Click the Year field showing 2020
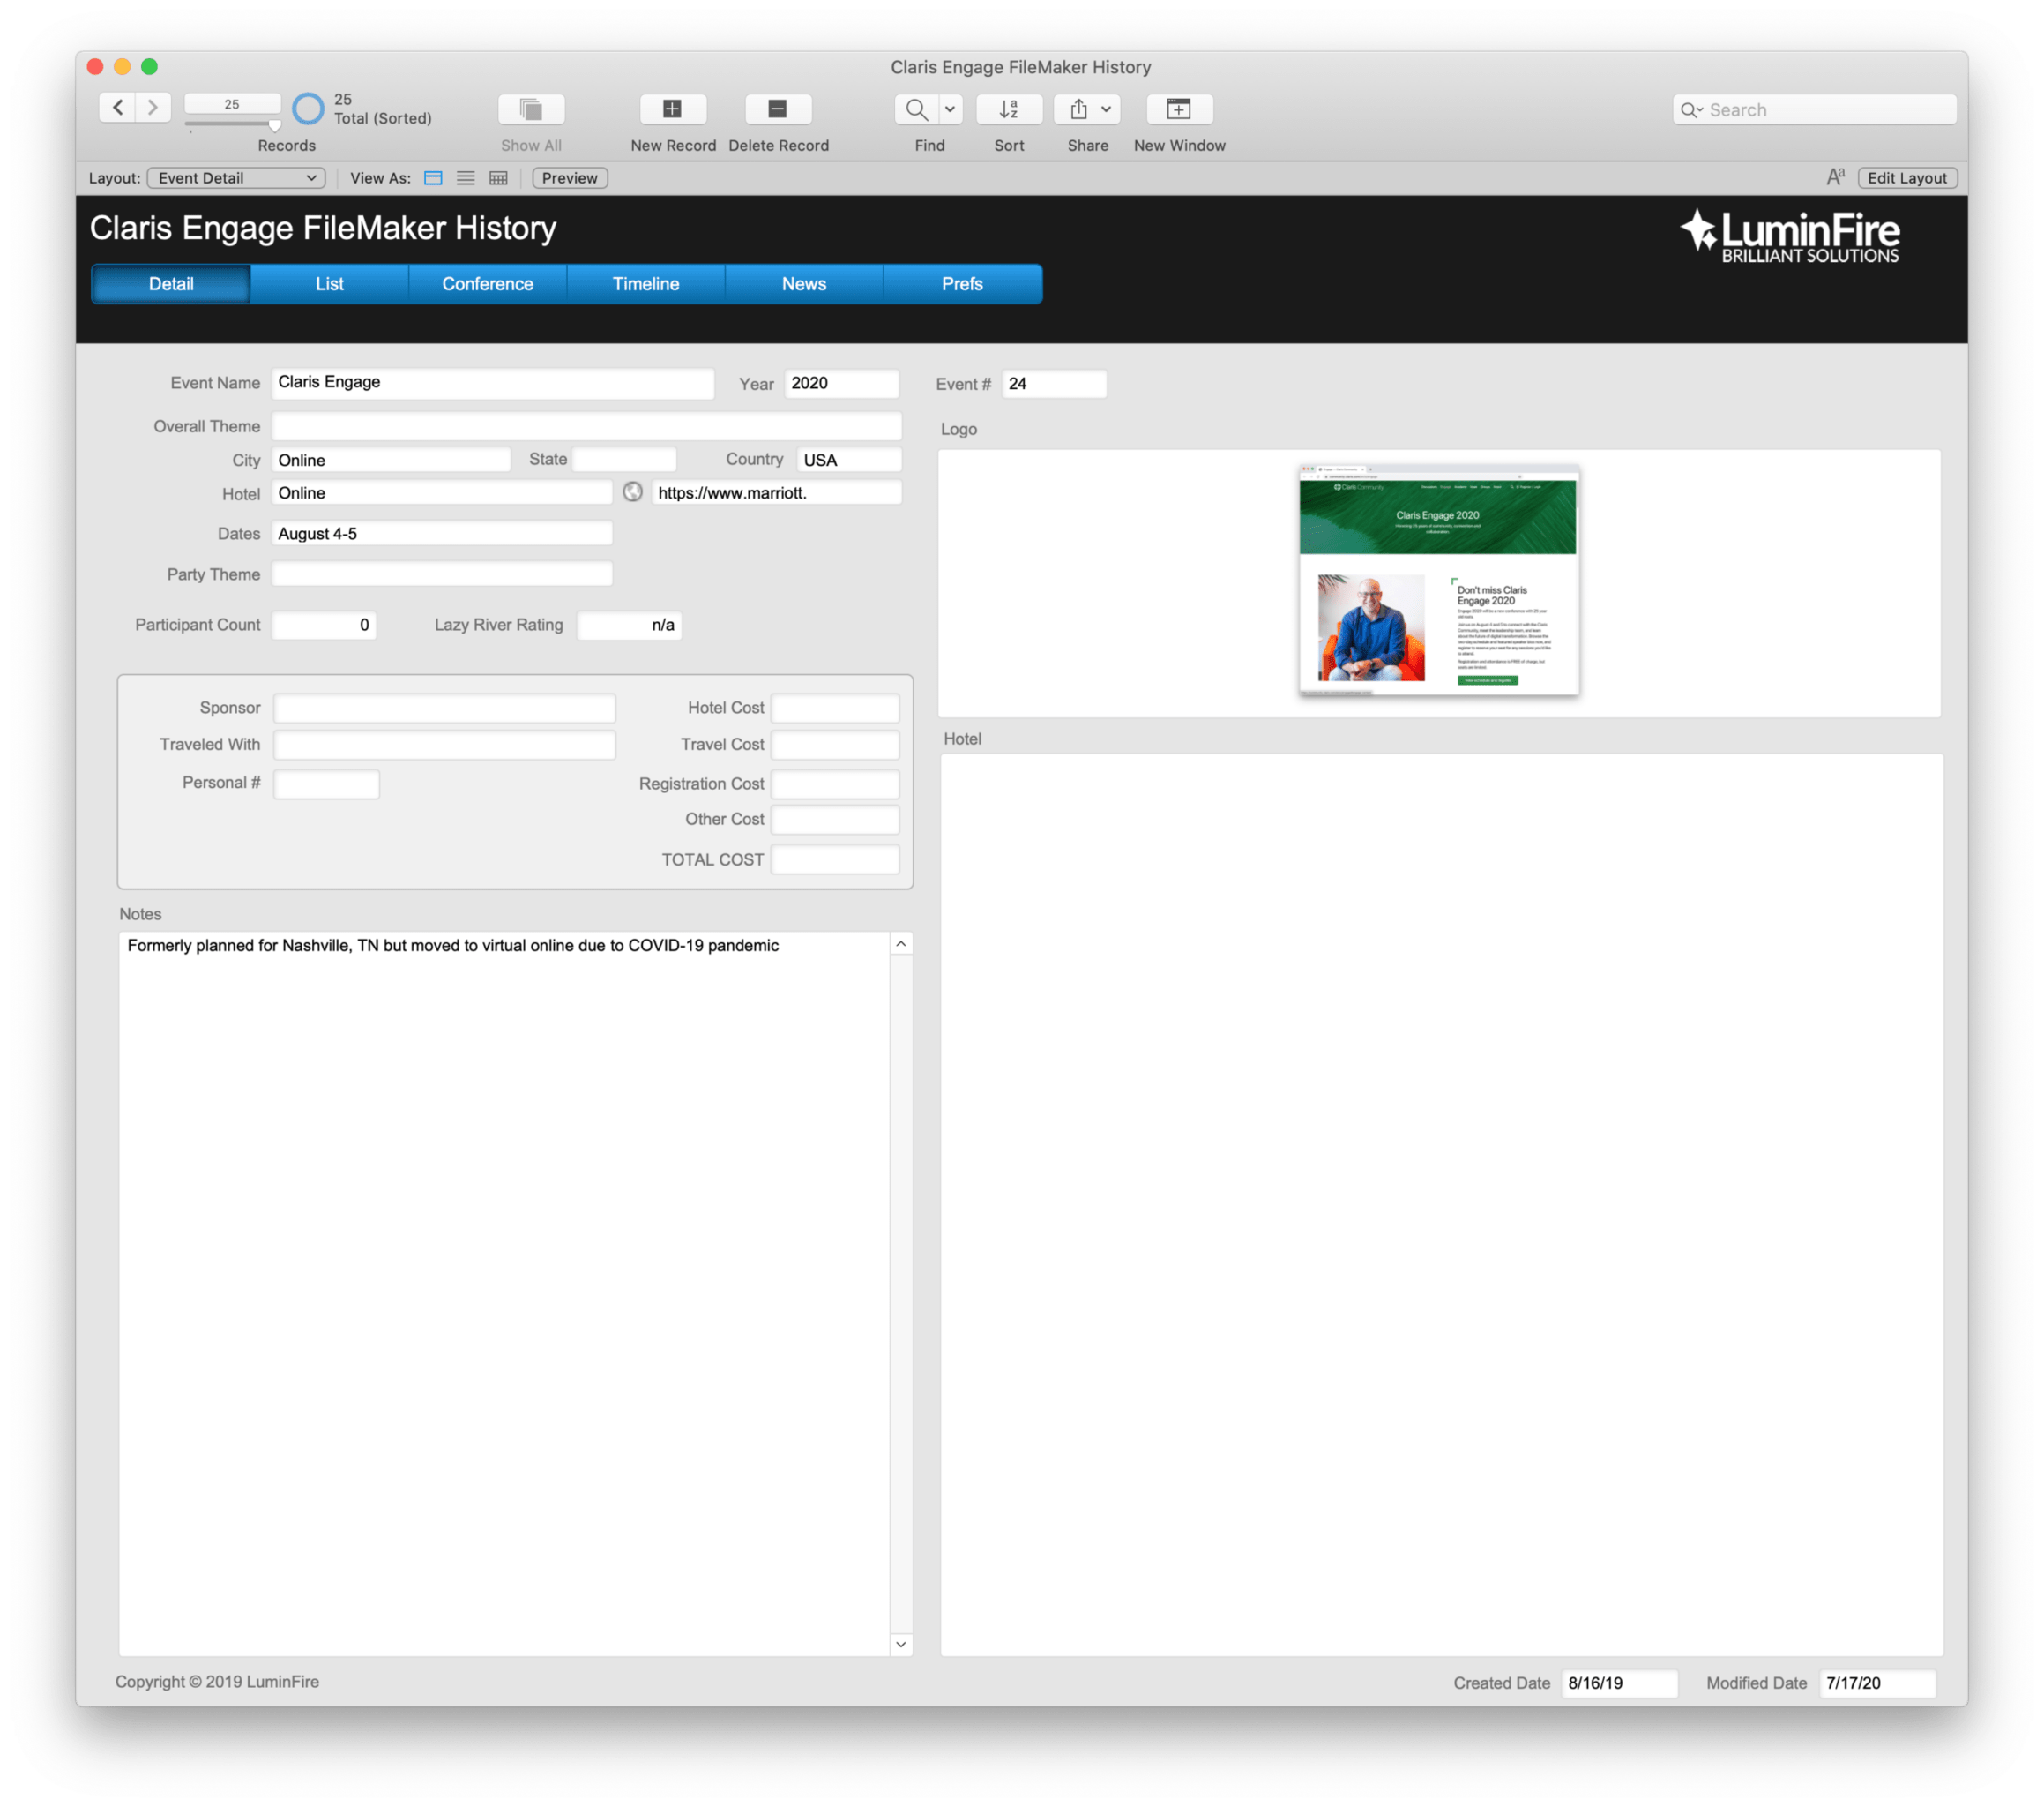2044x1807 pixels. click(x=842, y=383)
